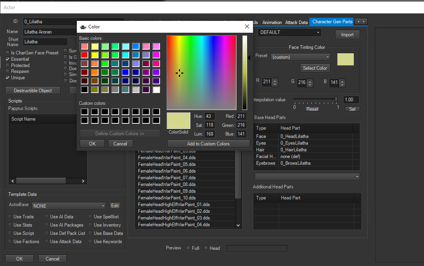Click the Red value field
424x266 pixels.
pos(241,116)
